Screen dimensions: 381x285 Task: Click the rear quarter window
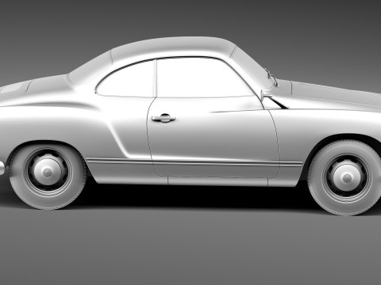[125, 79]
